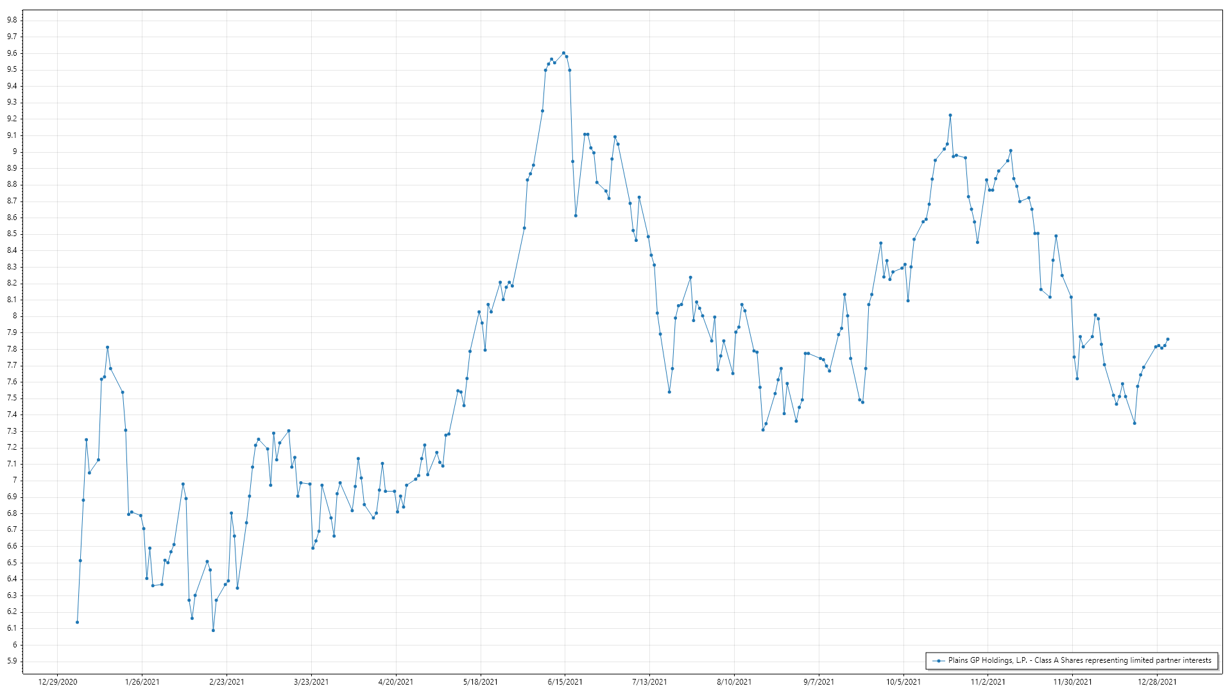Click the 11/2/2021 x-axis date label
This screenshot has height=693, width=1232.
tap(988, 681)
